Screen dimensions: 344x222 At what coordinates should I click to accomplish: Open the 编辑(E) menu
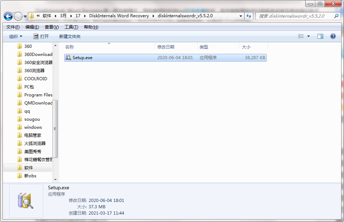(x=32, y=27)
